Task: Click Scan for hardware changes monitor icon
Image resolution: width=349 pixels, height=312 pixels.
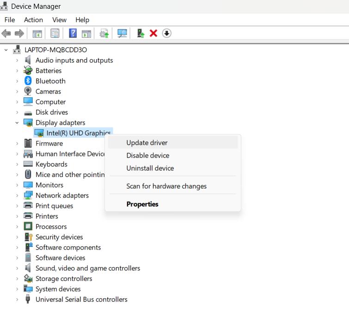Action: click(122, 33)
